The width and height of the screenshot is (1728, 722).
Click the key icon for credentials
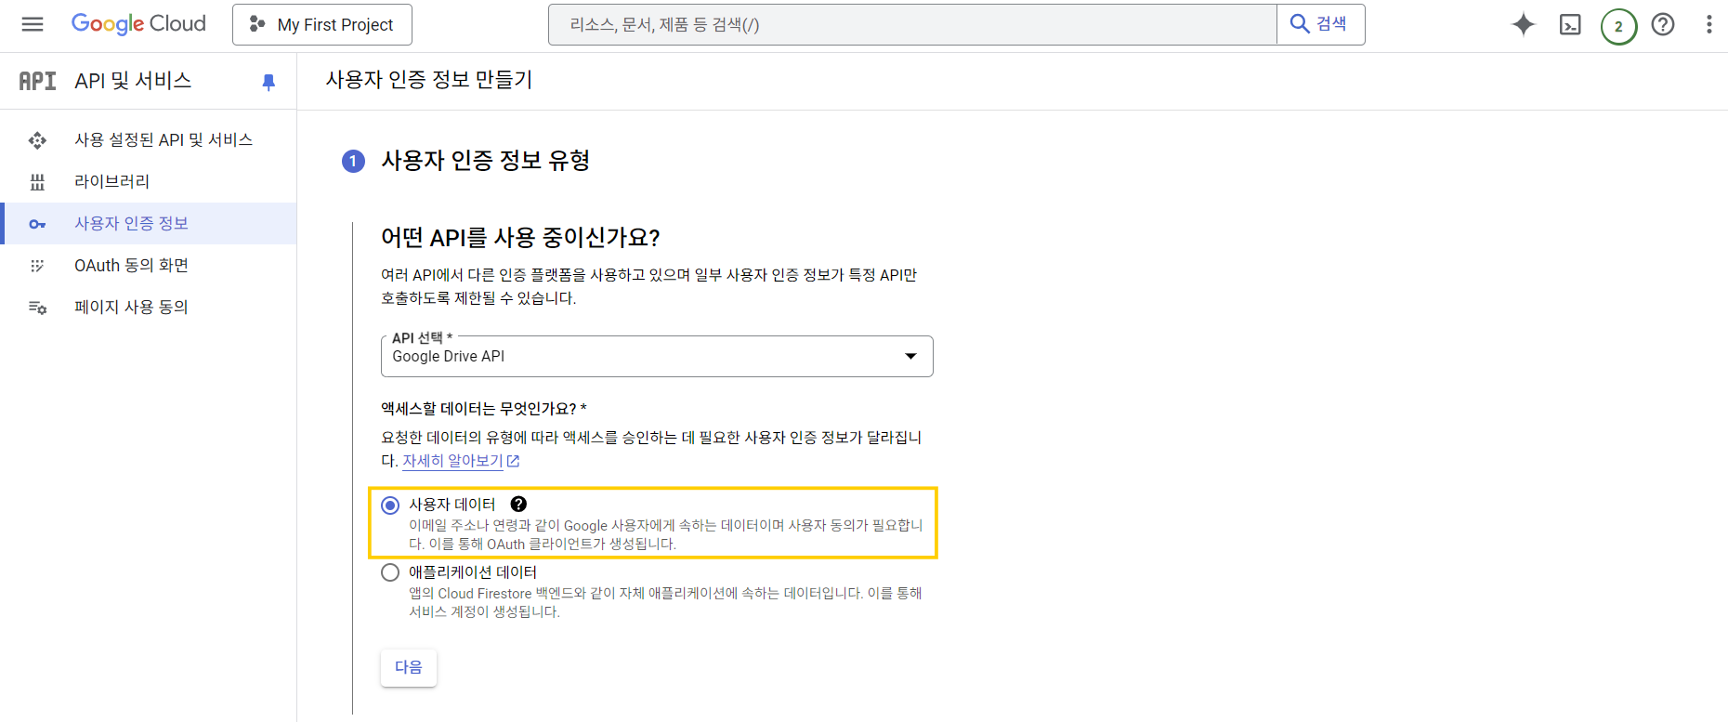click(x=37, y=224)
